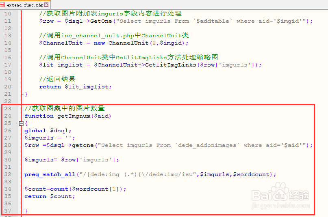Click the getone call on line 28
This screenshot has width=328, height=217.
pyautogui.click(x=83, y=145)
